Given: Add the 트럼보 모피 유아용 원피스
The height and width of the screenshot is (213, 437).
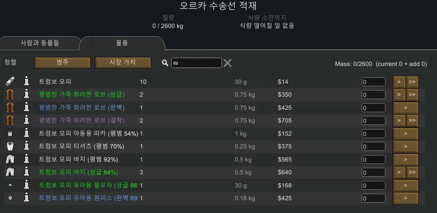Looking at the screenshot, I should (405, 198).
